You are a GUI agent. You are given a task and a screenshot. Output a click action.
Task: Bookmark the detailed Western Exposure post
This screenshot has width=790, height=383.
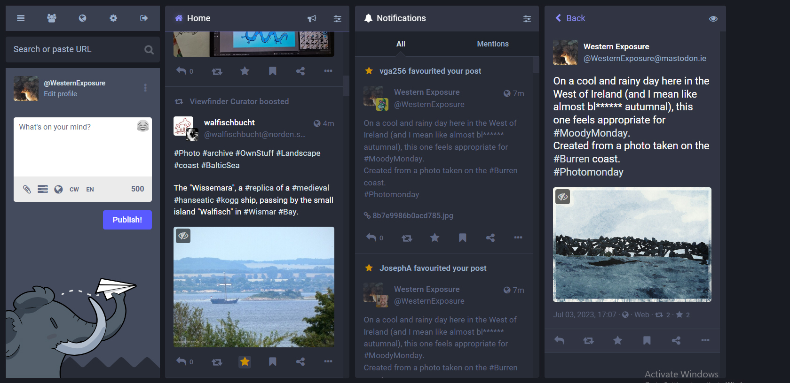pos(647,340)
